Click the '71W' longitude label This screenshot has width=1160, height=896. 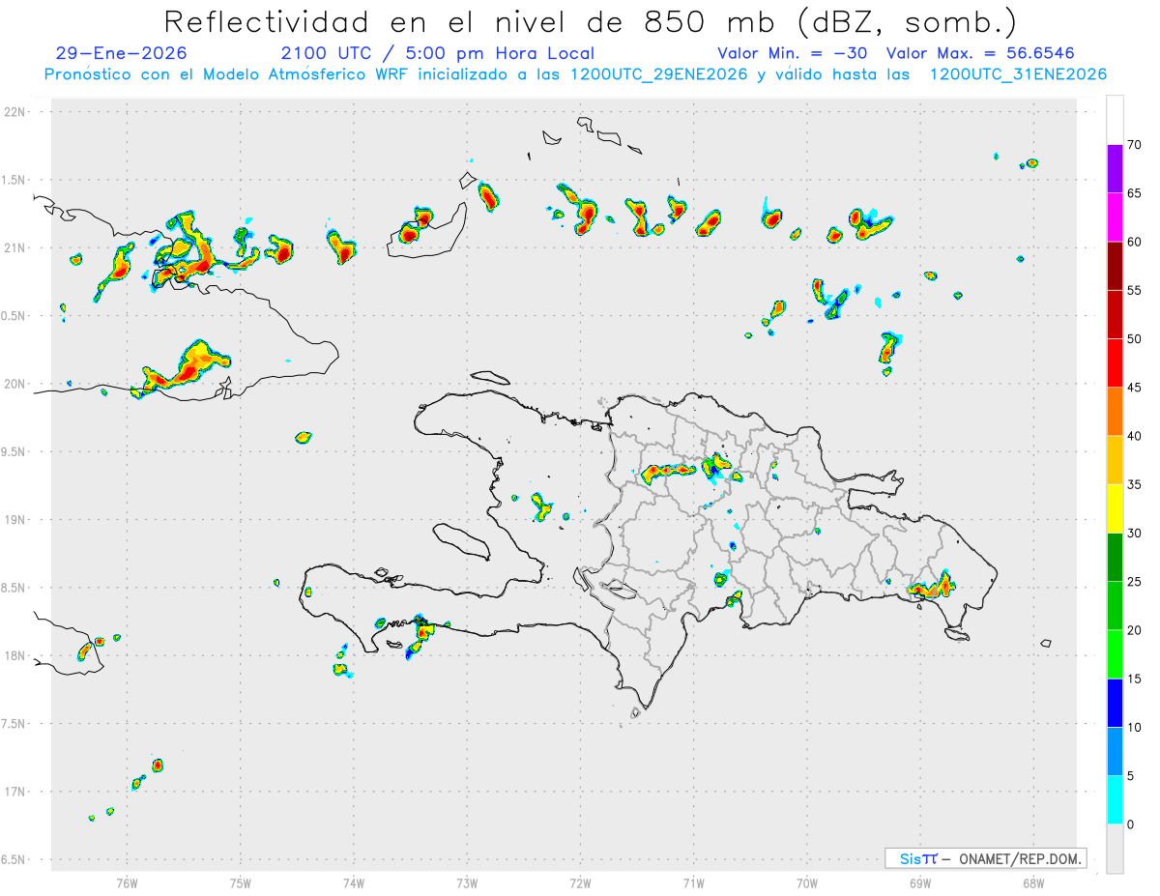tap(693, 882)
